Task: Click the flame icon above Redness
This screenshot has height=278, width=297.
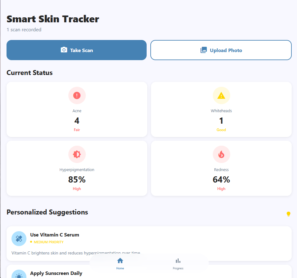Action: (x=221, y=154)
